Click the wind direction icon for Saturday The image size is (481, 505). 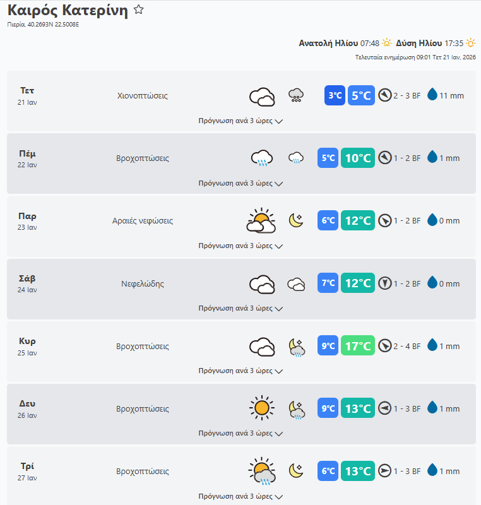coord(385,283)
